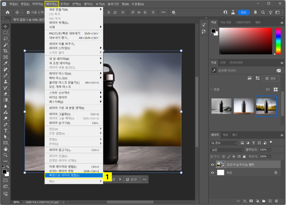Image resolution: width=286 pixels, height=205 pixels.
Task: Switch to the 채널 tab
Action: click(225, 135)
